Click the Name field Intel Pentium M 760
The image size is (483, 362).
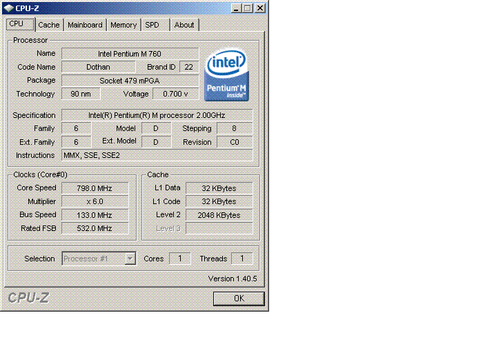tap(130, 54)
